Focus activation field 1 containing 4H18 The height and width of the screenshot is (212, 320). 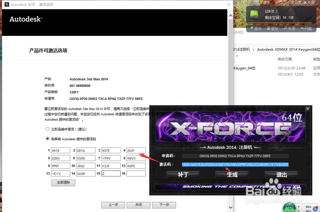[60, 151]
